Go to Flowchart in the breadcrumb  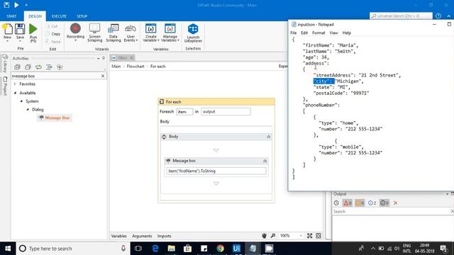coord(135,66)
